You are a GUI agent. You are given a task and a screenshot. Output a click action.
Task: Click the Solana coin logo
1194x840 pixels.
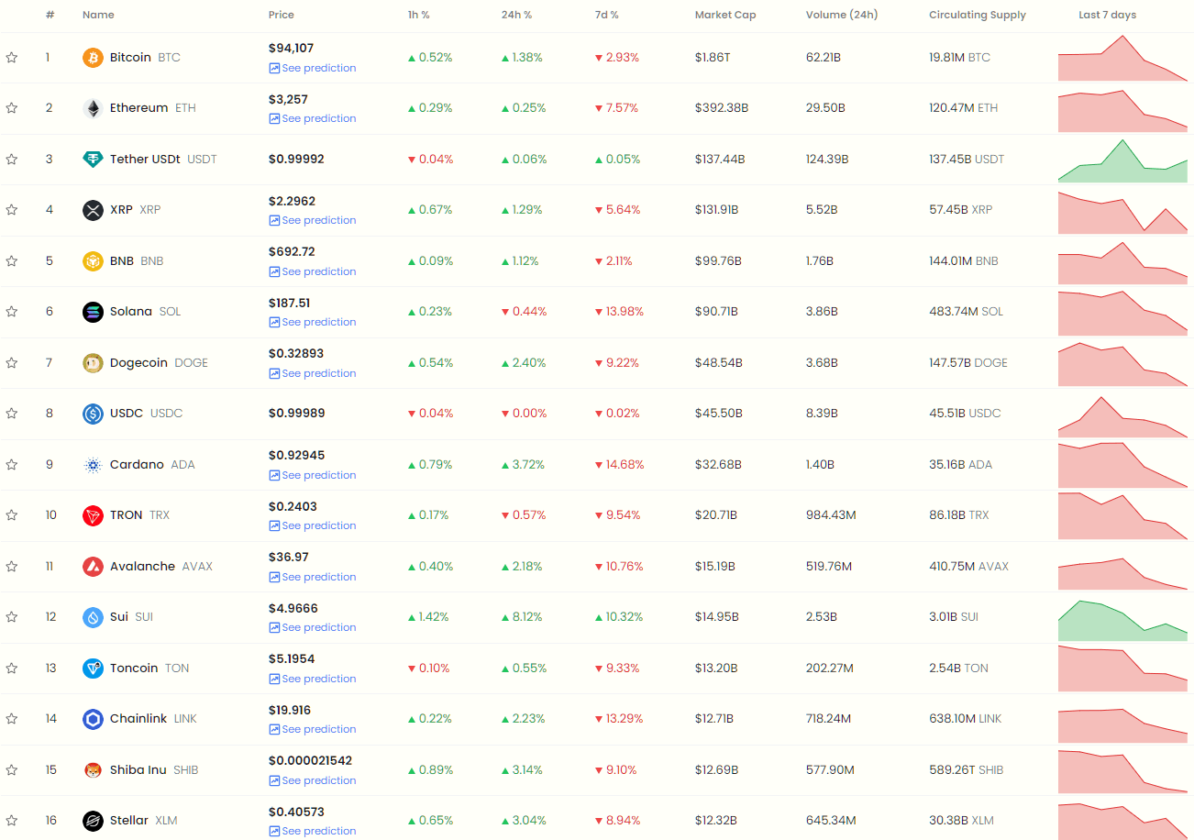click(93, 312)
